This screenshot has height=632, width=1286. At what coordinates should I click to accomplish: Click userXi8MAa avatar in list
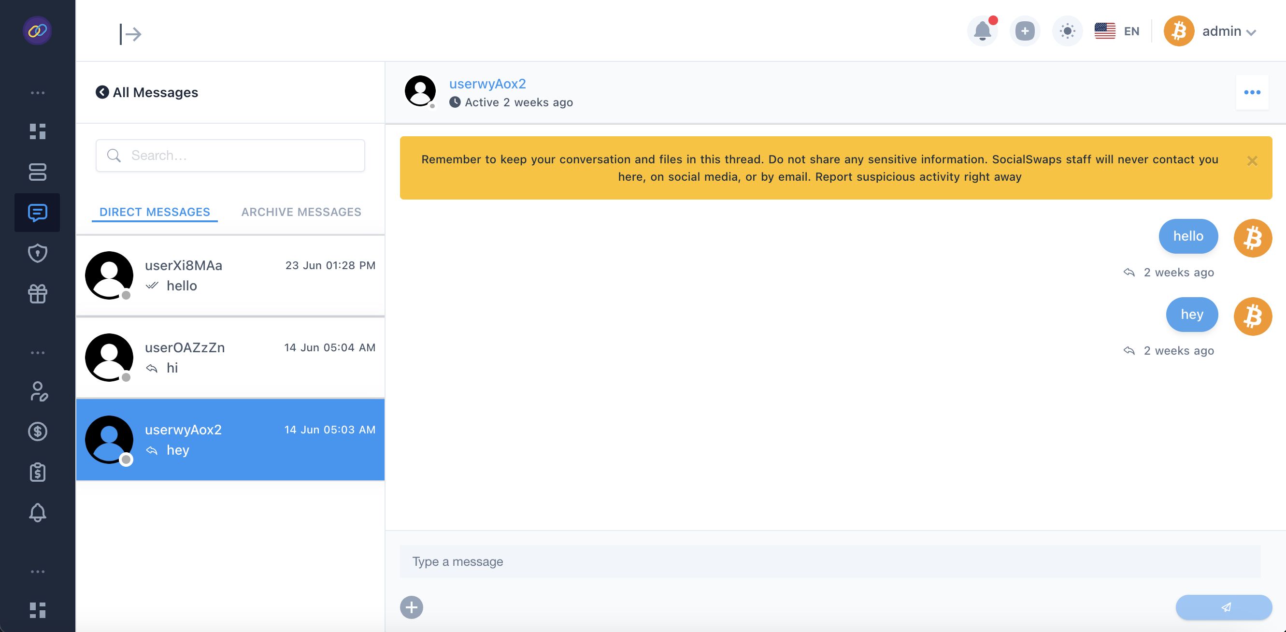pos(109,275)
